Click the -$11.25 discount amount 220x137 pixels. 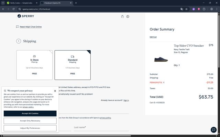tap(209, 83)
